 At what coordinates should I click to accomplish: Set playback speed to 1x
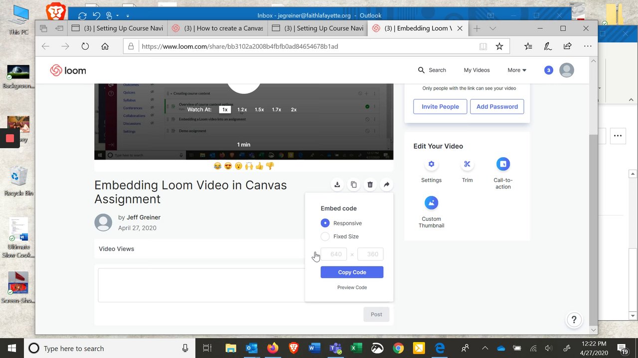225,109
